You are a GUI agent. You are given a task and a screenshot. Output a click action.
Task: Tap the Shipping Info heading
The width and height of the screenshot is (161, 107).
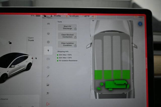pyautogui.click(x=63, y=51)
